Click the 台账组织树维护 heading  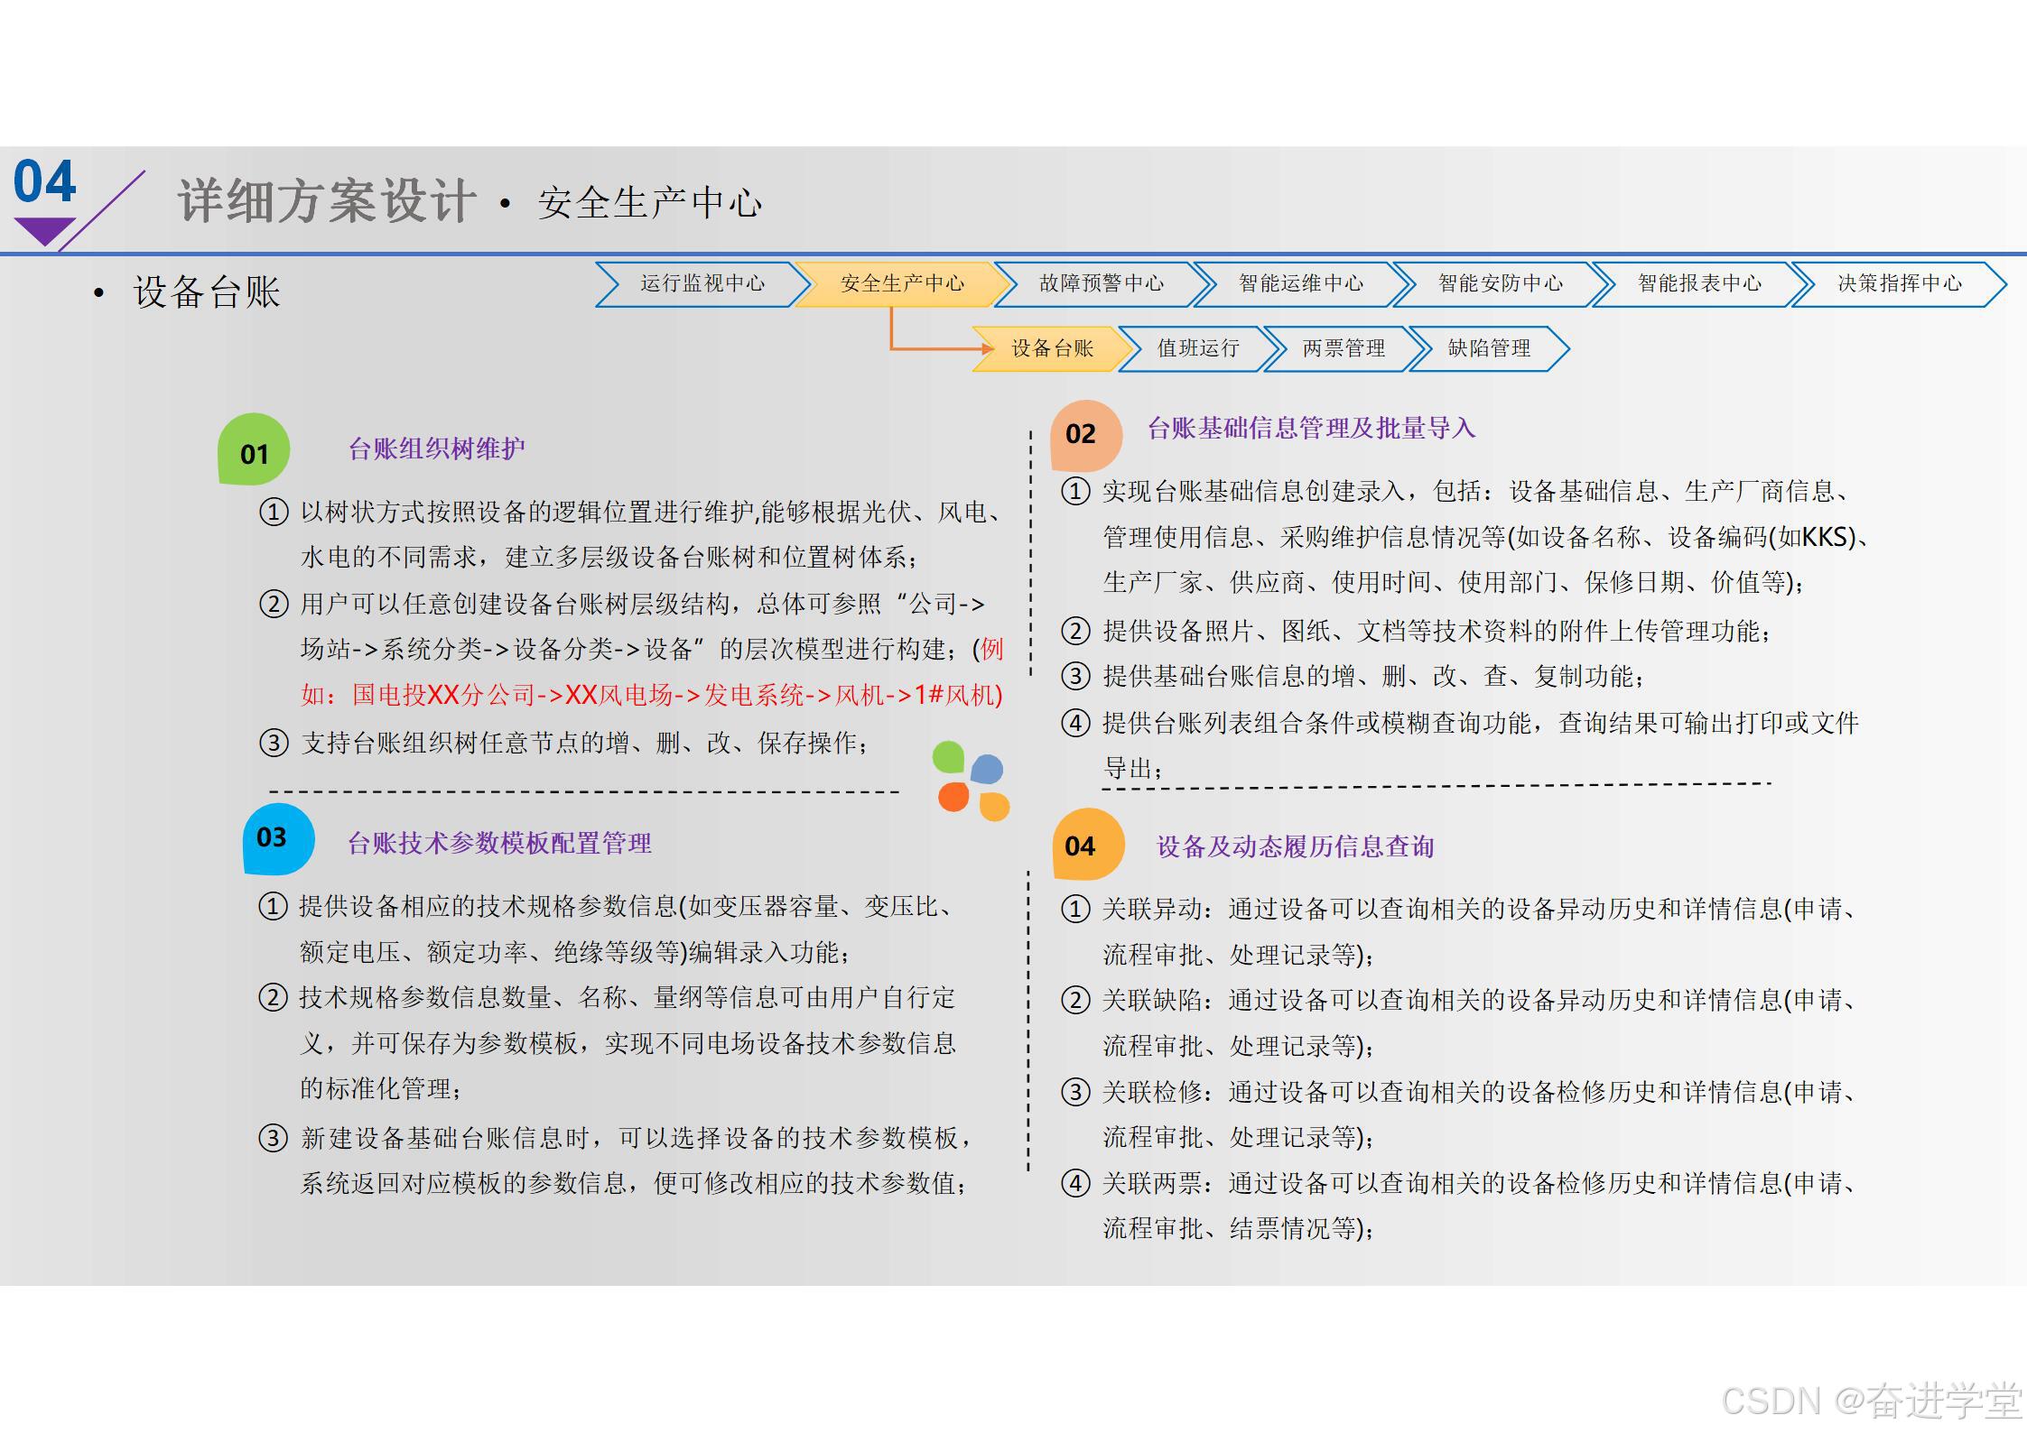tap(436, 448)
